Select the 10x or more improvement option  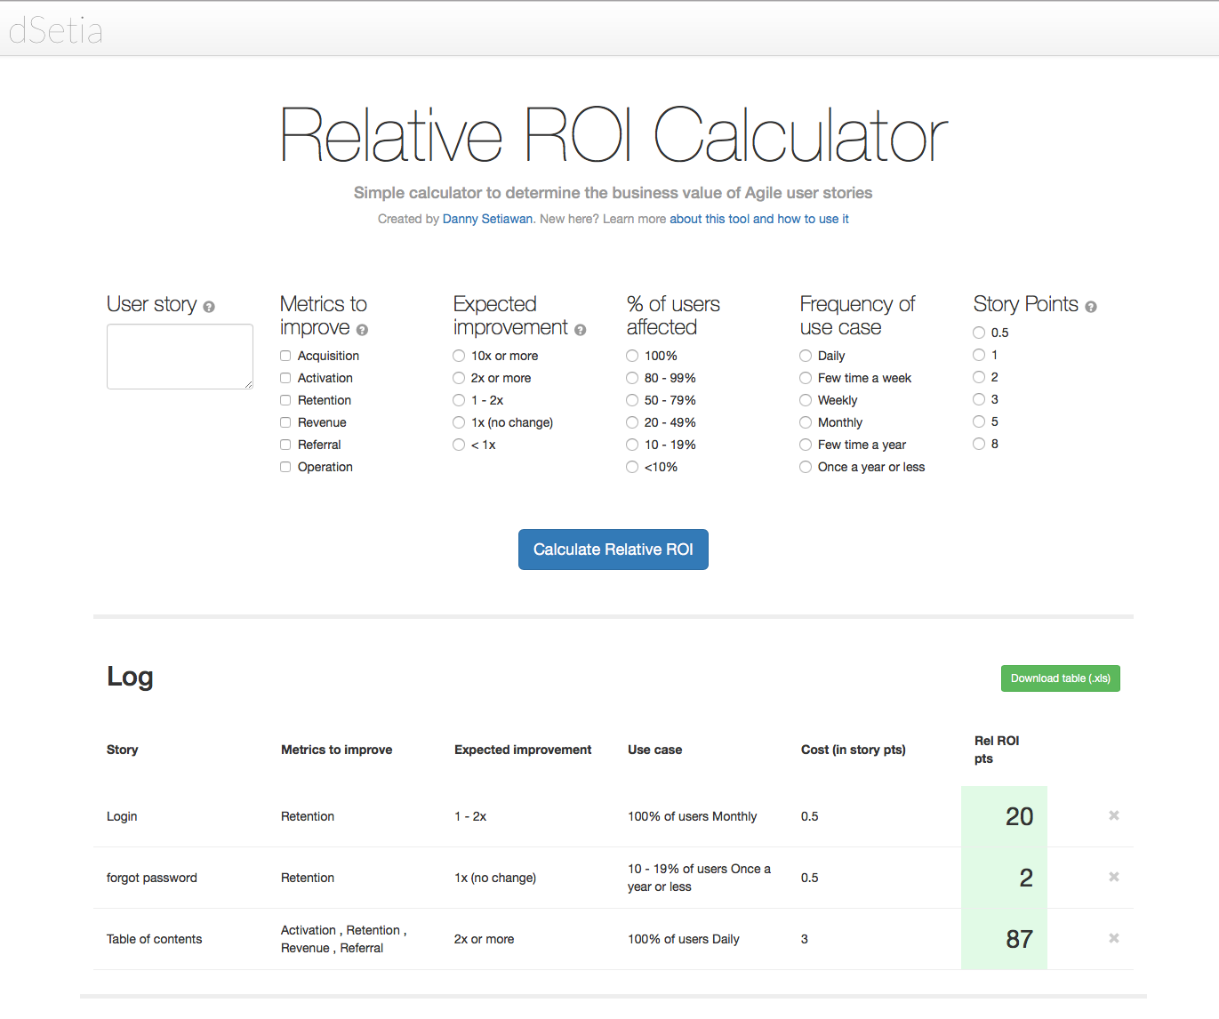(459, 356)
